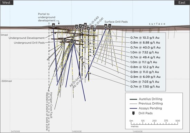Select assay '1.0m @ 7.03 g/t Au'
The image size is (190, 133).
(145, 82)
